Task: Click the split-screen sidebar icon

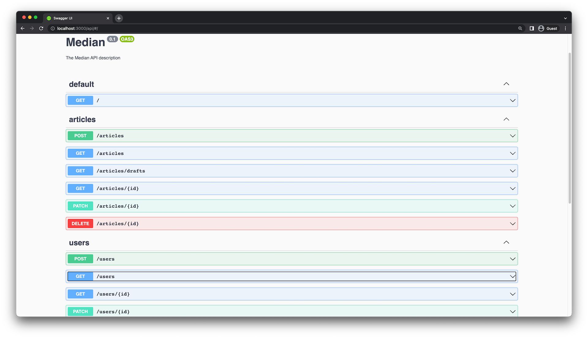Action: tap(531, 28)
